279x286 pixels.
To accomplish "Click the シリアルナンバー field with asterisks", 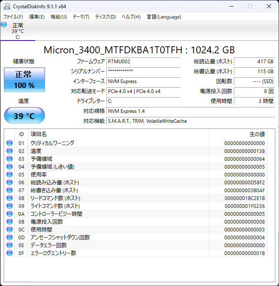I will point(143,71).
